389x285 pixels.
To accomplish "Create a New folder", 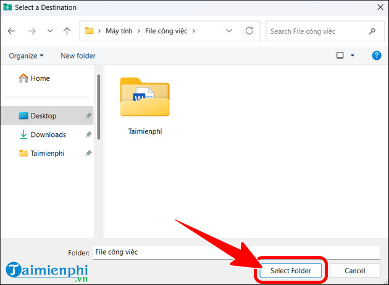I will 78,56.
